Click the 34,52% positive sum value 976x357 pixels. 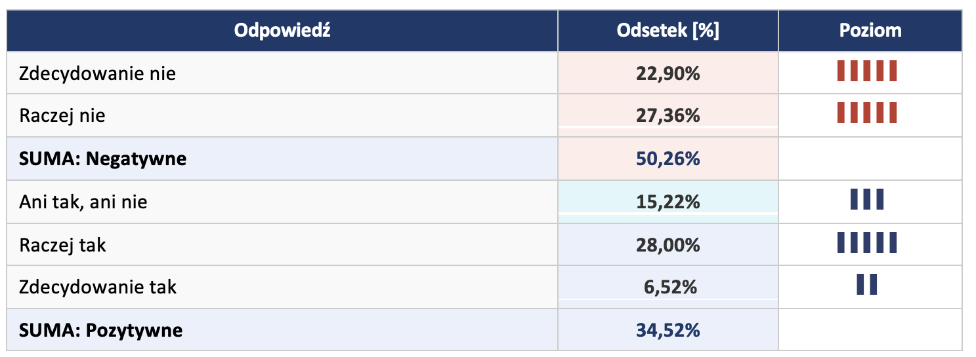pyautogui.click(x=668, y=330)
